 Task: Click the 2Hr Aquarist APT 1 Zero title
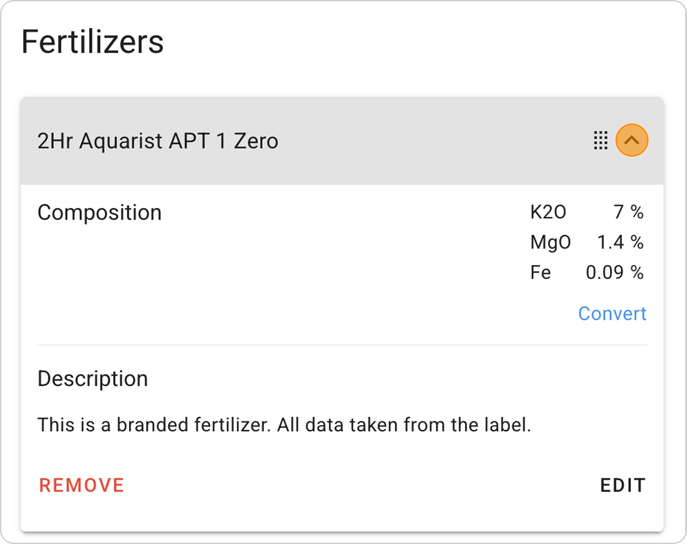pos(158,141)
